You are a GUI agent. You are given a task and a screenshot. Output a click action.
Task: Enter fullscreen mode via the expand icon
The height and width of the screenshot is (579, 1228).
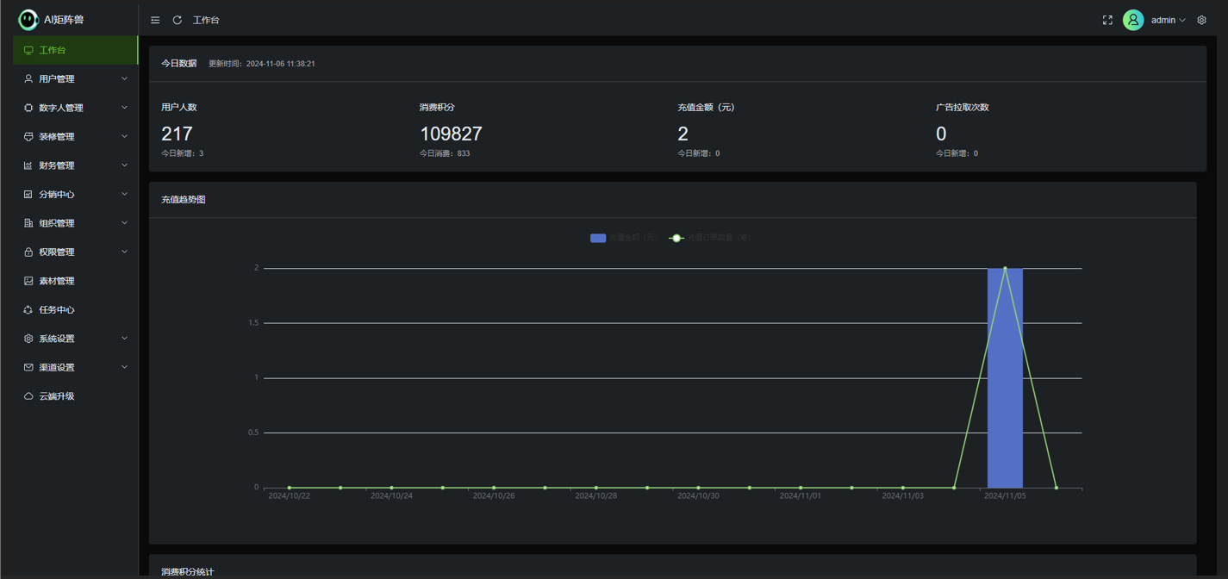tap(1107, 20)
